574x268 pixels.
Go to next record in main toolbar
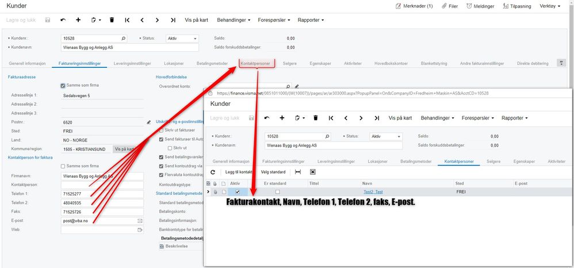coord(157,20)
